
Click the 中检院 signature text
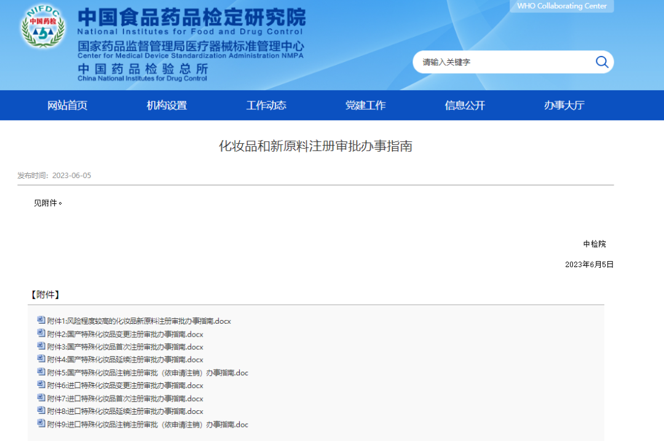[x=595, y=244]
